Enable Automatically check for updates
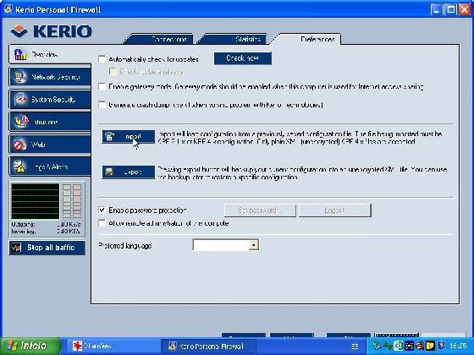This screenshot has height=355, width=474. point(102,59)
